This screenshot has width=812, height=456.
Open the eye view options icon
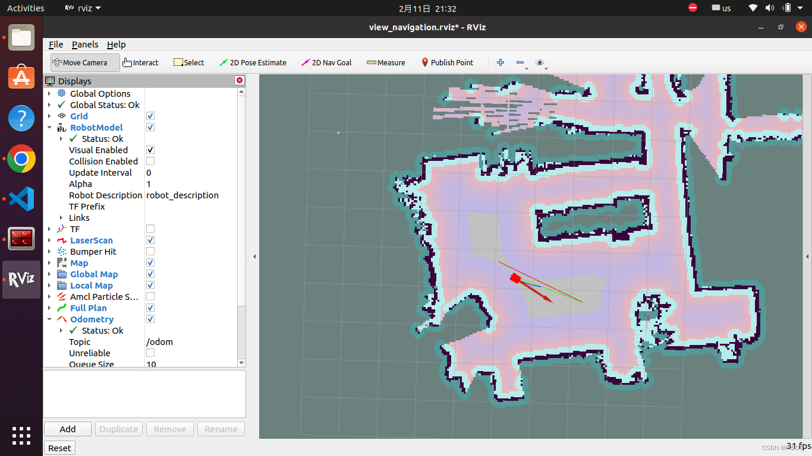pos(540,62)
